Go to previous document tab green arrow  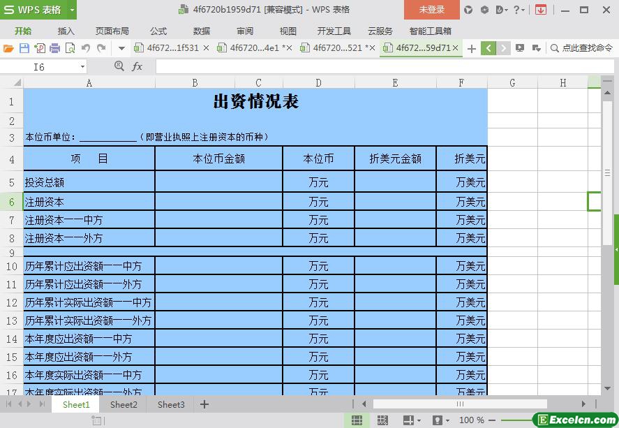[489, 48]
